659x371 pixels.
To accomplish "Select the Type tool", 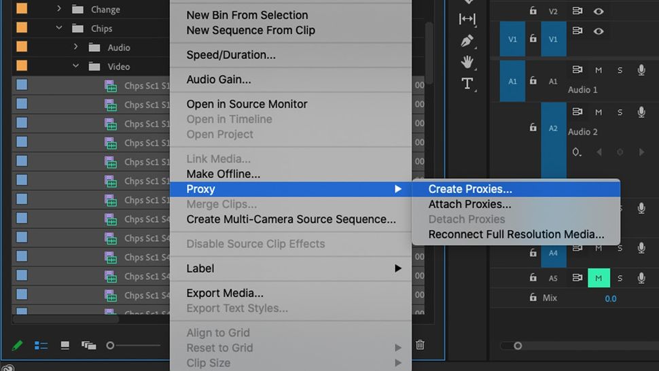I will (x=467, y=83).
